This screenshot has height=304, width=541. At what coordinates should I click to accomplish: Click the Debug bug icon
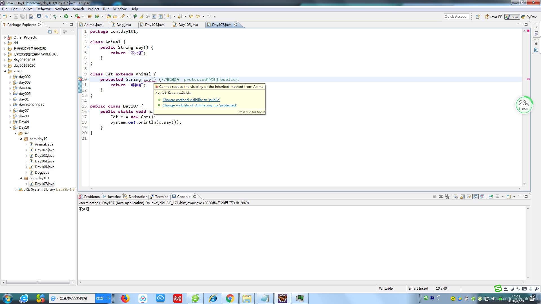(x=55, y=16)
